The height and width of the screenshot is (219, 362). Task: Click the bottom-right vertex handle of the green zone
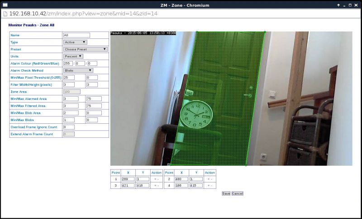pyautogui.click(x=246, y=165)
